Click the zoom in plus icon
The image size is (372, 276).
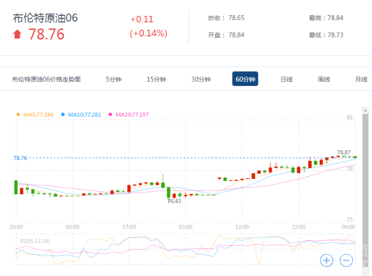click(x=327, y=260)
